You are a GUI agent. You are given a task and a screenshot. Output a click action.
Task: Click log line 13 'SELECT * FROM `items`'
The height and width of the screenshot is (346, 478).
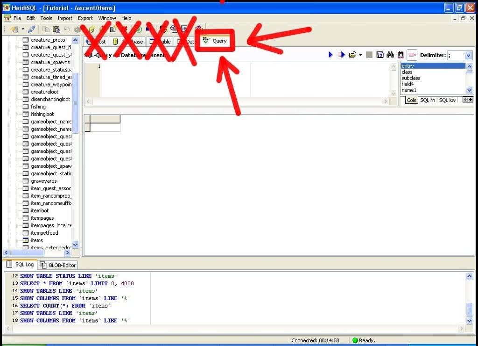click(77, 283)
